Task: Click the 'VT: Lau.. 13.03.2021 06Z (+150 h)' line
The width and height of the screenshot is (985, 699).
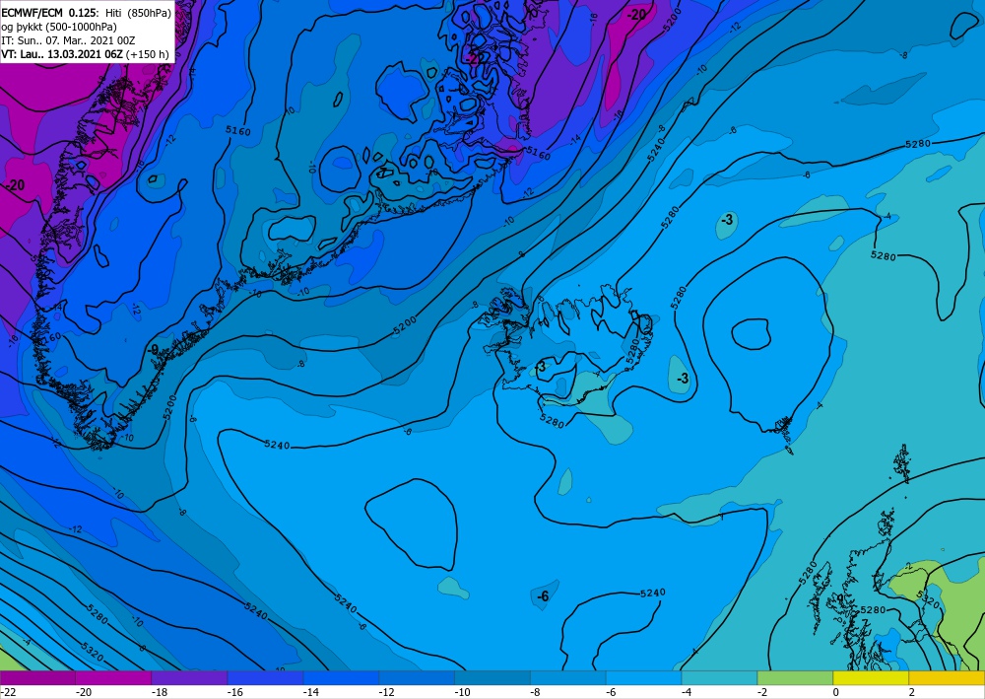Action: [x=85, y=54]
